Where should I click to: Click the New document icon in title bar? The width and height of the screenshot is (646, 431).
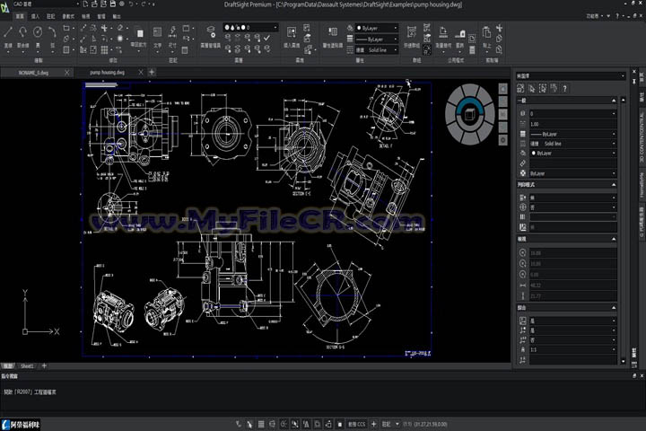[x=85, y=4]
